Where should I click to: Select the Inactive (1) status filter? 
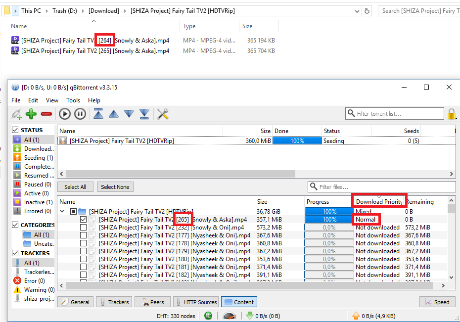34,202
